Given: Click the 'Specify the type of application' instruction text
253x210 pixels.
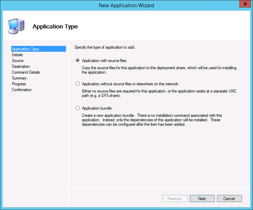Looking at the screenshot, I should [x=105, y=47].
